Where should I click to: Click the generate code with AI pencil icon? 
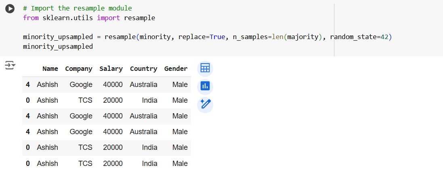tap(205, 104)
